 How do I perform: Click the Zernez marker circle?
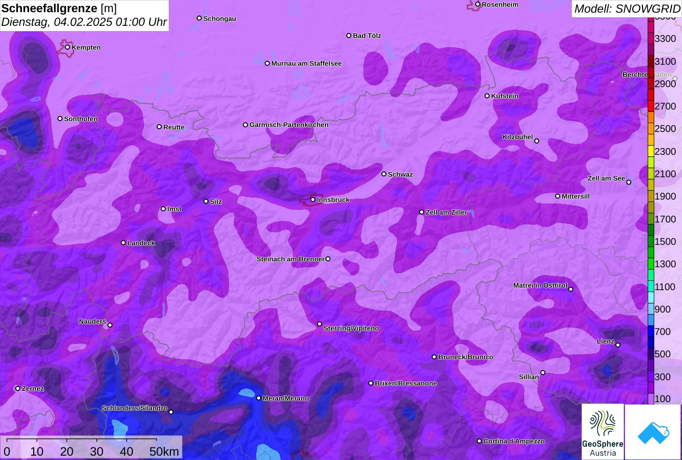click(18, 388)
